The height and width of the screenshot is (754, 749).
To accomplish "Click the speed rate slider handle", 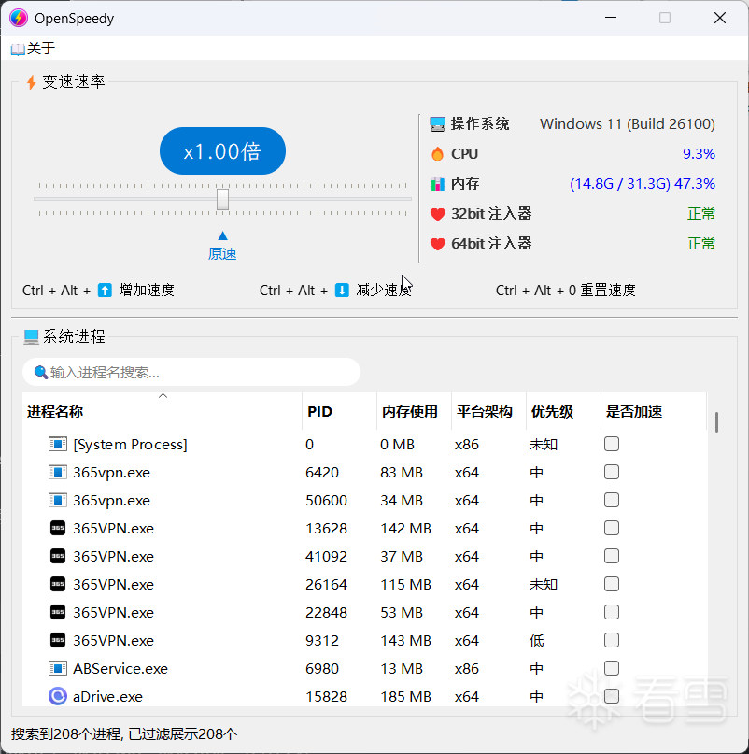I will pyautogui.click(x=222, y=199).
